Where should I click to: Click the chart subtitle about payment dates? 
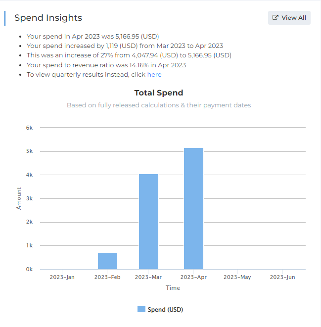point(159,105)
